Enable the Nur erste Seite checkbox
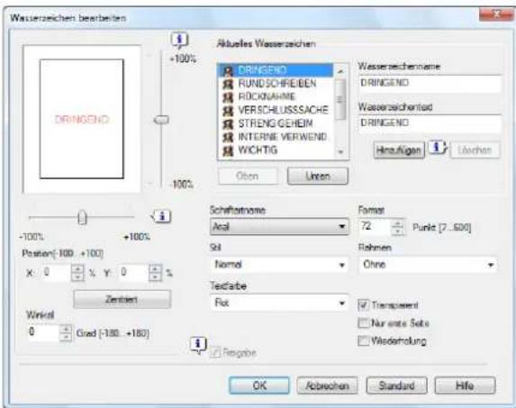The width and height of the screenshot is (516, 408). pyautogui.click(x=363, y=322)
